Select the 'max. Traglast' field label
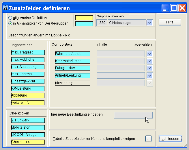Viewport: 189px width, 150px height. [x=28, y=52]
